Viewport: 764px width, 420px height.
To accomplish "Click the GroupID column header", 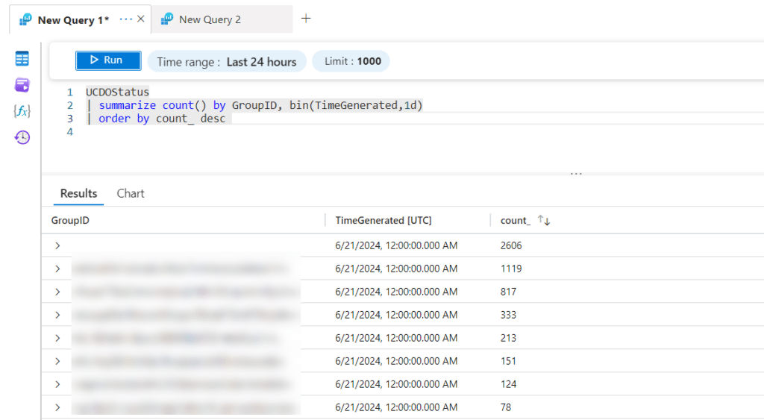I will [x=70, y=220].
